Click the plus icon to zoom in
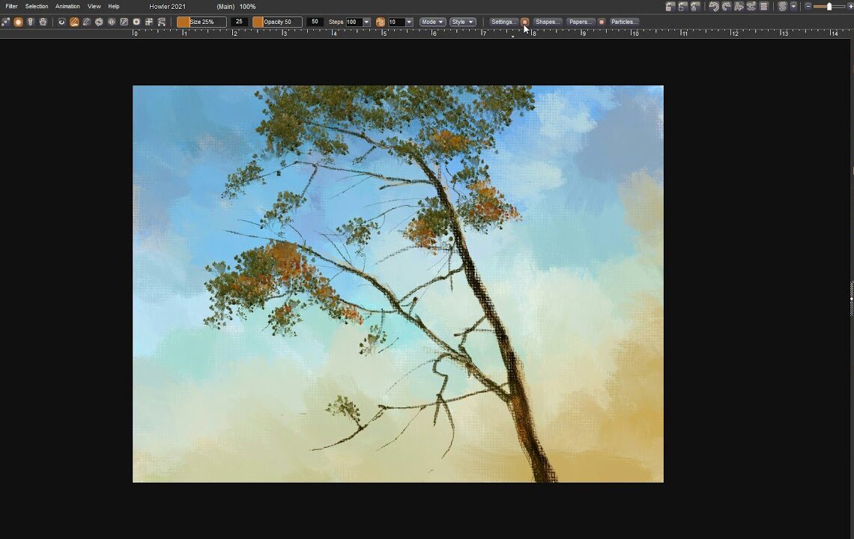 [850, 7]
